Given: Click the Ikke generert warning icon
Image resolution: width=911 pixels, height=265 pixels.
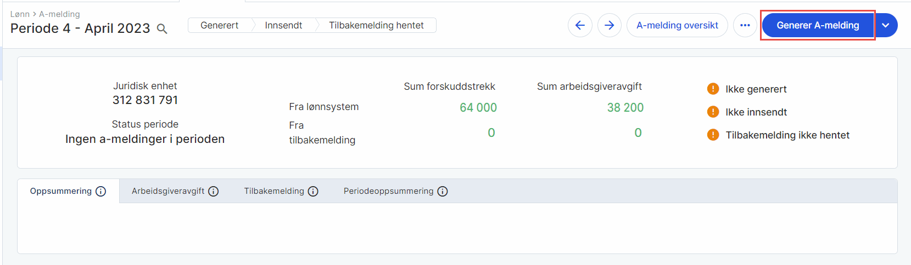Looking at the screenshot, I should click(x=713, y=89).
